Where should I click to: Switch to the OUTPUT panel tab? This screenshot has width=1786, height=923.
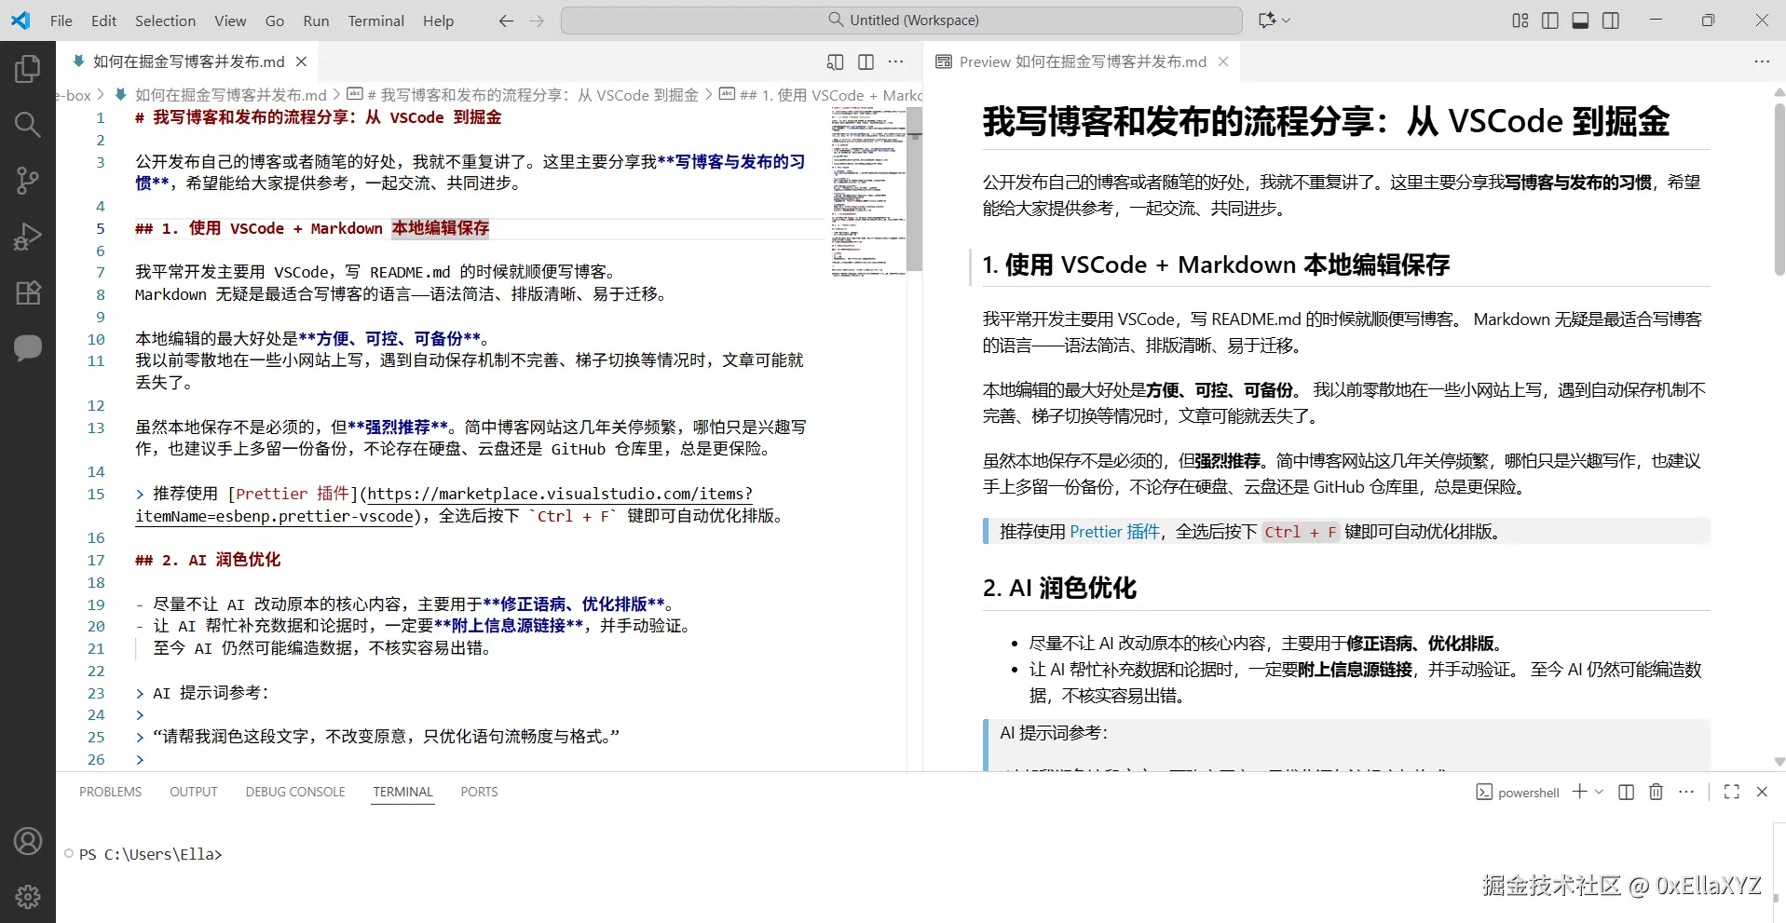194,792
